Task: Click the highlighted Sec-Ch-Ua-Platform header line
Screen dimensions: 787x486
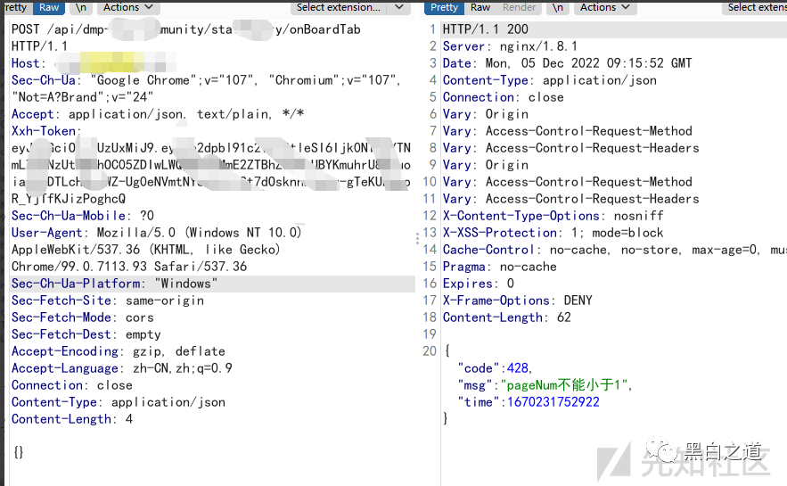Action: pyautogui.click(x=114, y=284)
